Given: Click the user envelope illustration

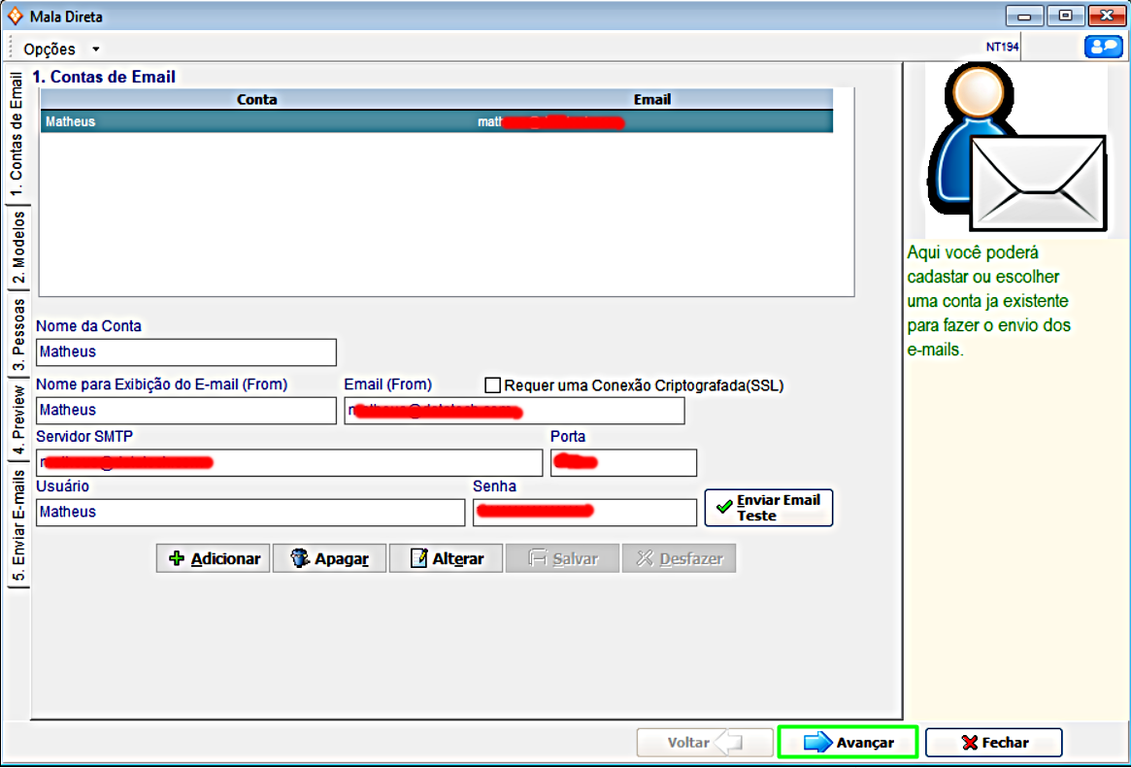Looking at the screenshot, I should [1016, 150].
